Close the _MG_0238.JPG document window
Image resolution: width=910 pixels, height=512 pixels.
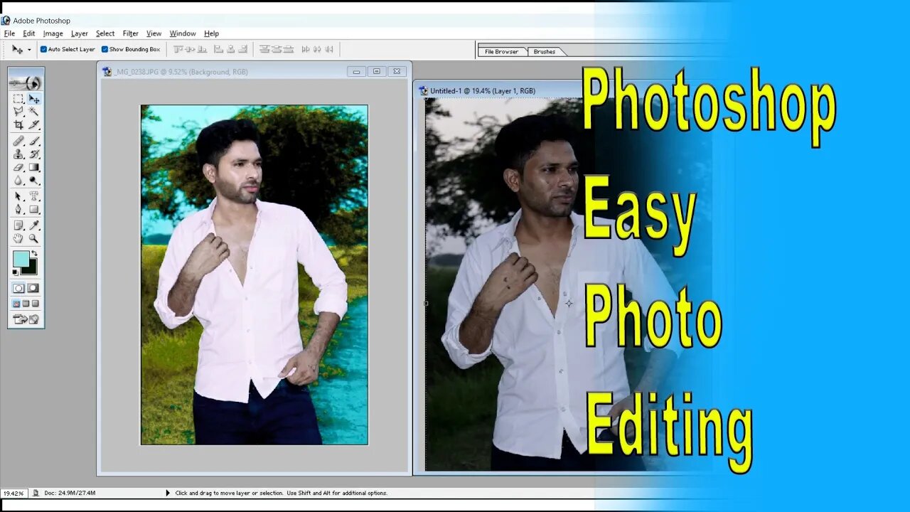click(x=397, y=71)
